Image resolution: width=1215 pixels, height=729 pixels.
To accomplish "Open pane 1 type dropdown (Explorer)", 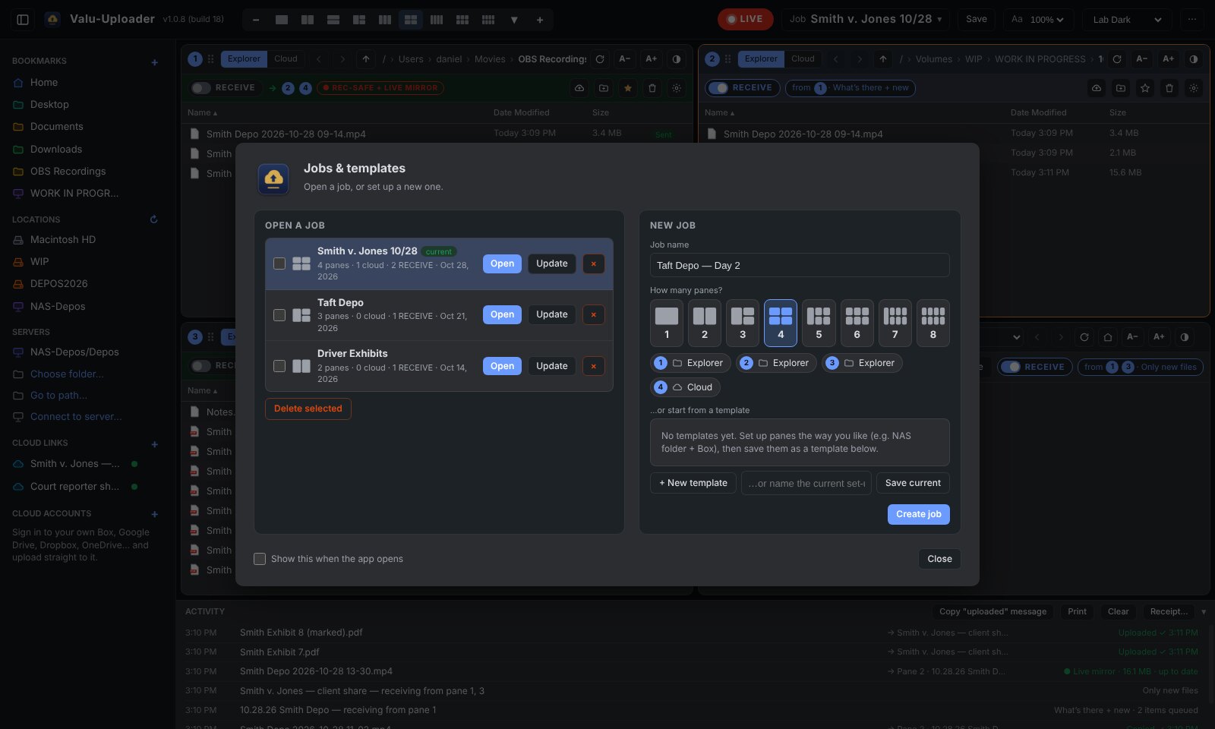I will (691, 363).
